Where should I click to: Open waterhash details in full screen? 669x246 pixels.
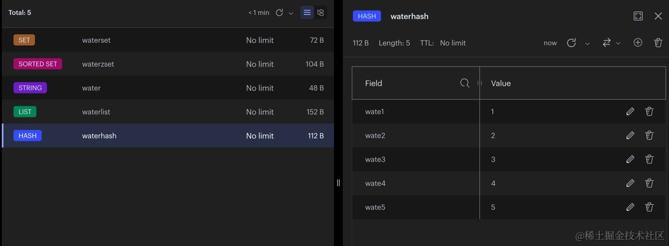[638, 16]
